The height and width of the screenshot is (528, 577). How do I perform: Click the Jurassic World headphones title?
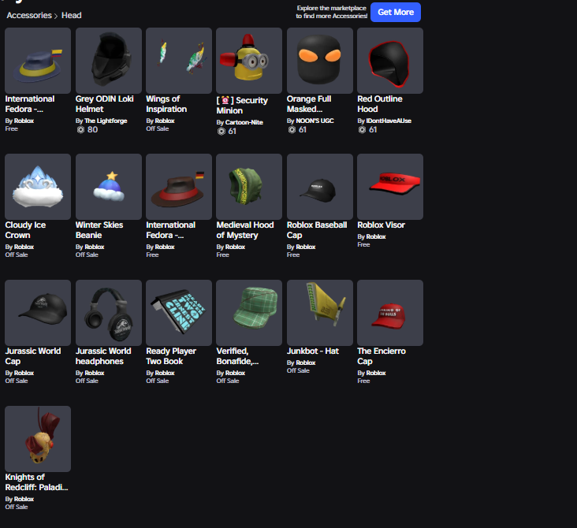point(103,356)
